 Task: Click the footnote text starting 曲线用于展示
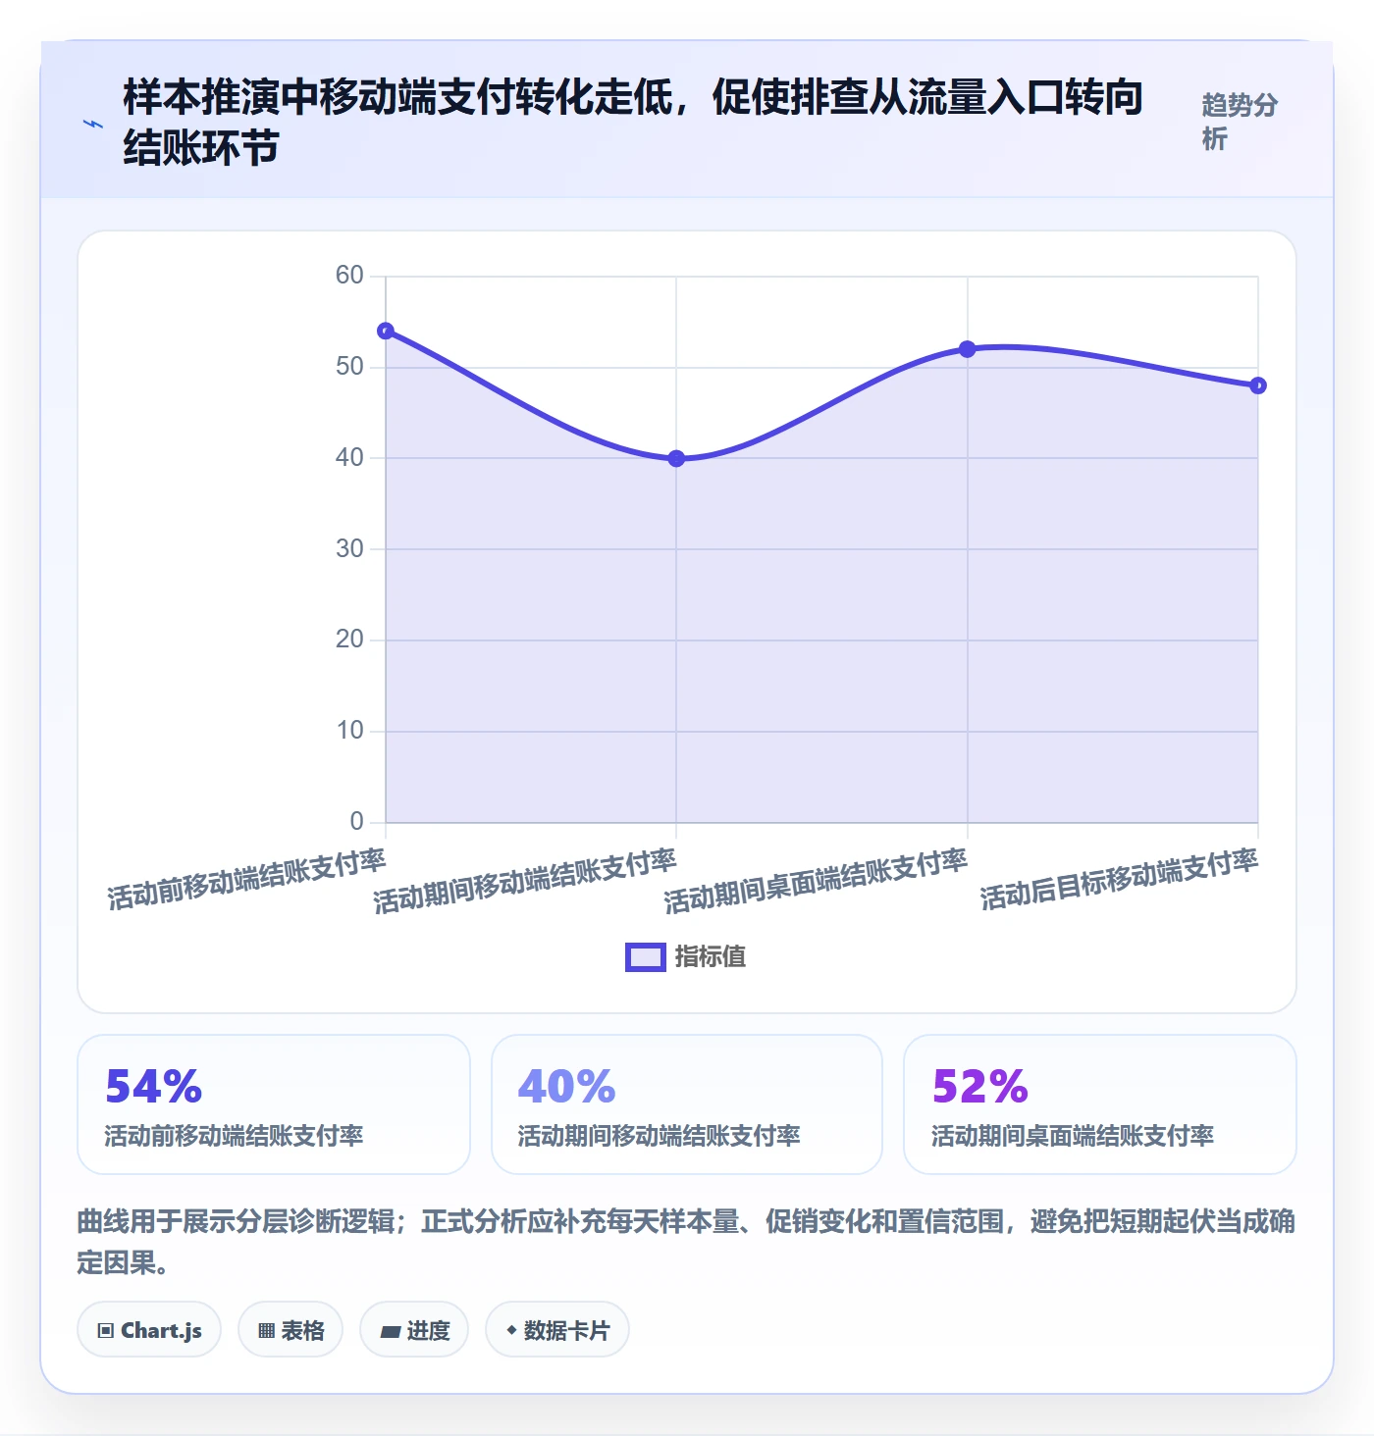(686, 1242)
